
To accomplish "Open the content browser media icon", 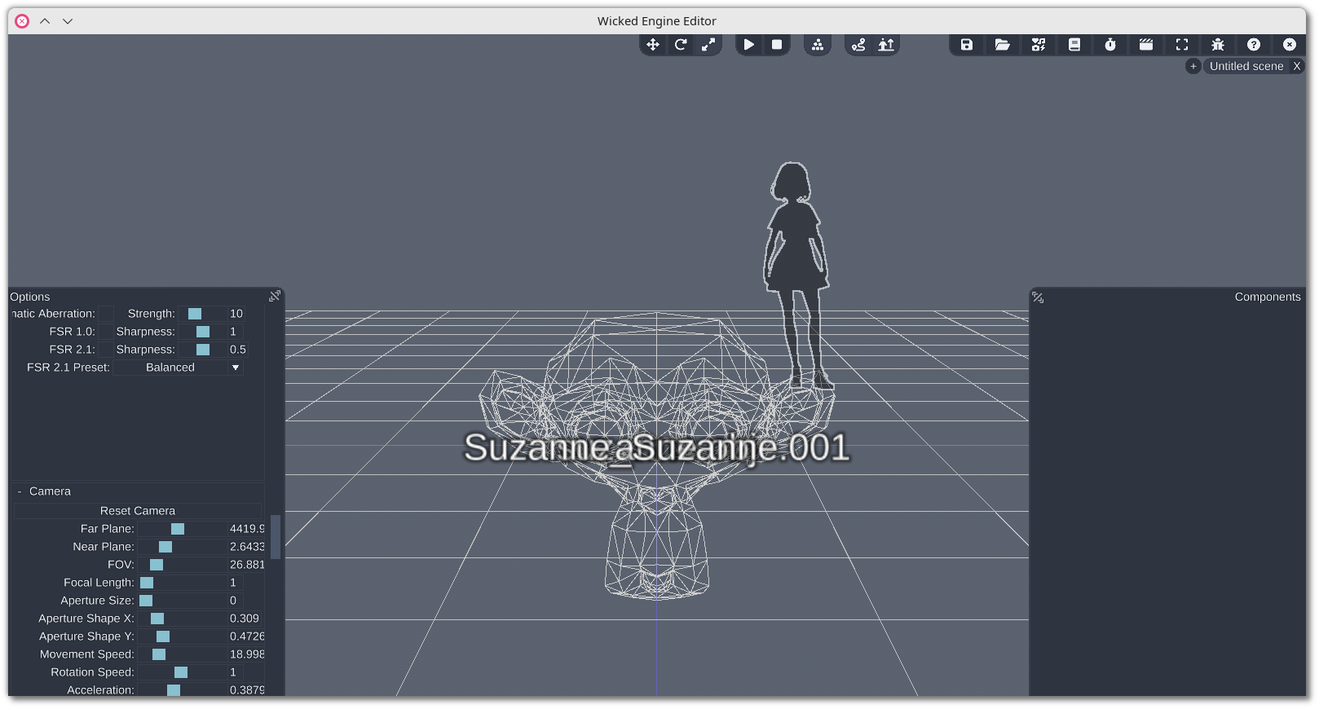I will [x=1039, y=45].
